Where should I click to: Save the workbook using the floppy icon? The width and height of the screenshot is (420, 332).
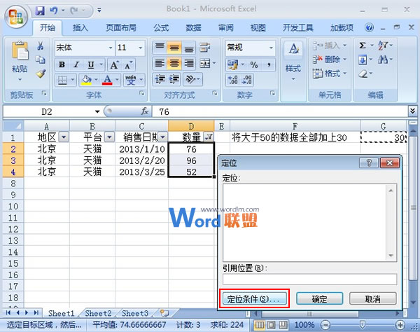pos(40,11)
